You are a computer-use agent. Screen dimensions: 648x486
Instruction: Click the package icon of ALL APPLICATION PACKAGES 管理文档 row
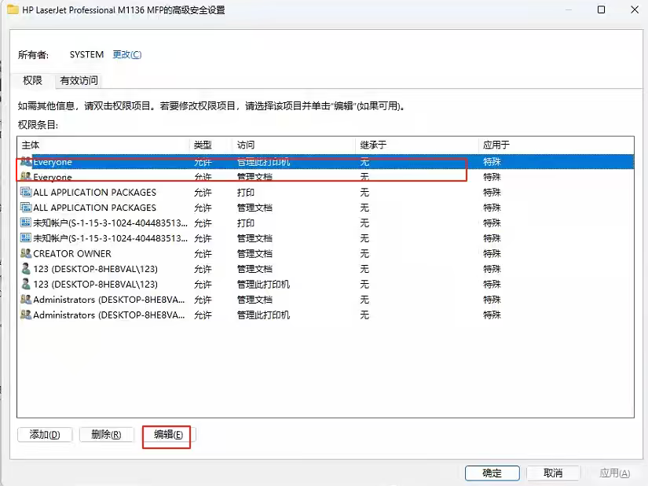pyautogui.click(x=26, y=208)
